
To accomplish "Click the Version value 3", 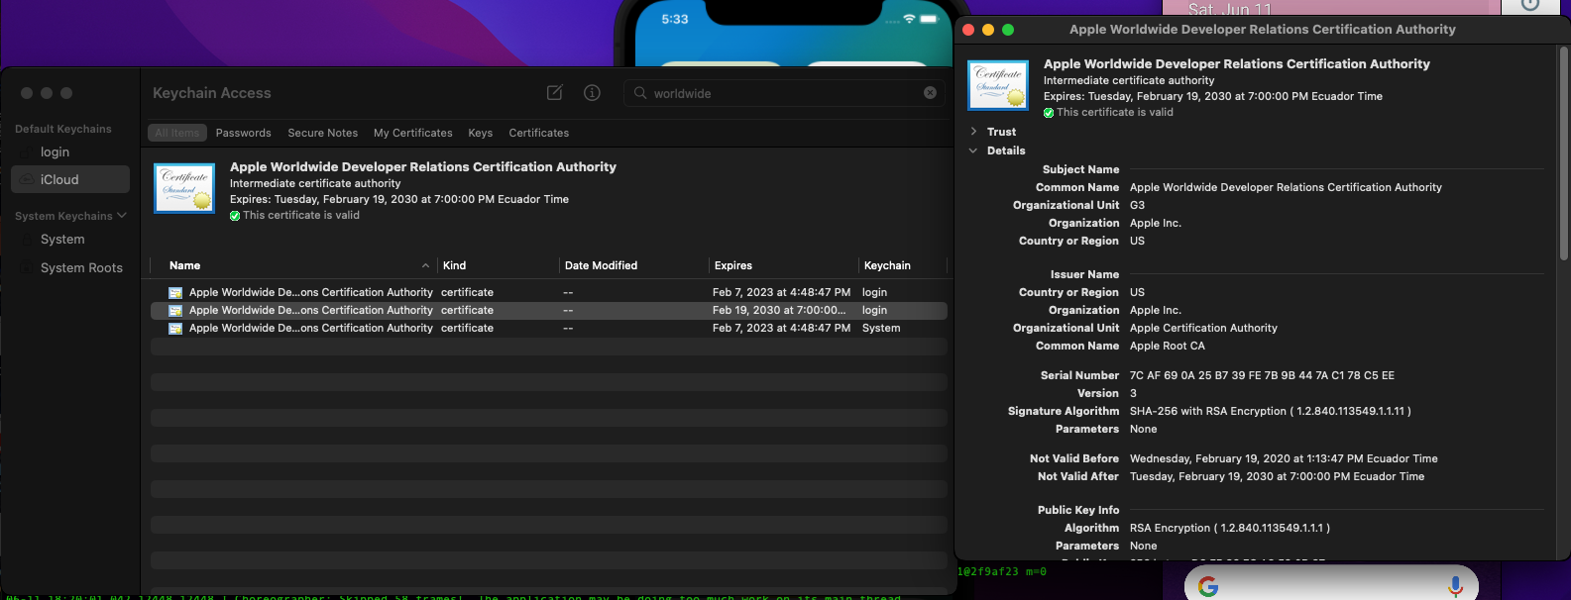I will click(1133, 393).
